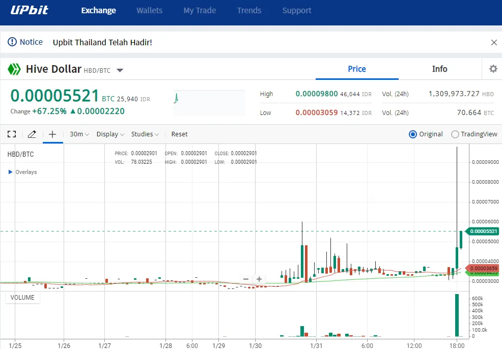Open the 30m interval dropdown
The height and width of the screenshot is (349, 502).
pos(79,134)
